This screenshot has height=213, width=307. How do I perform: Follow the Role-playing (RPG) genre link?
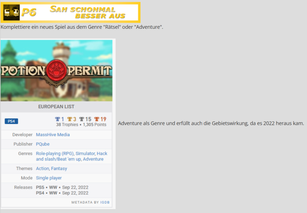click(x=55, y=154)
